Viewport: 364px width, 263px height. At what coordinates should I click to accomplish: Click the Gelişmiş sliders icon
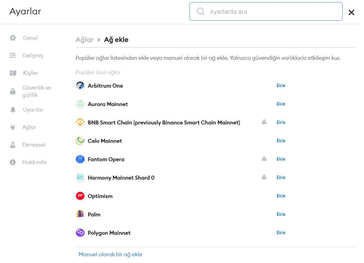pos(13,55)
